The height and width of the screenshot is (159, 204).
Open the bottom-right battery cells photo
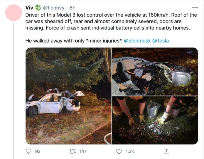point(155,120)
